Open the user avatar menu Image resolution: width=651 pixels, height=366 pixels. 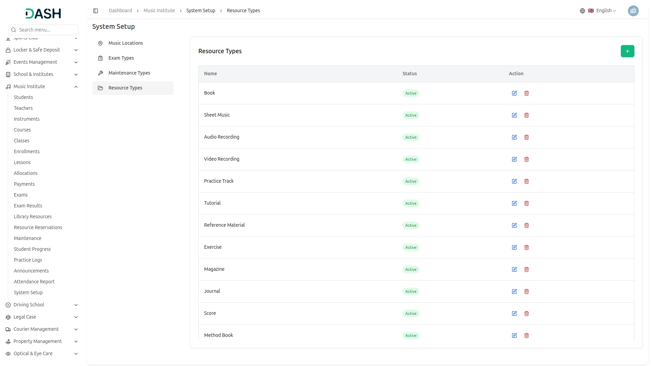[633, 11]
